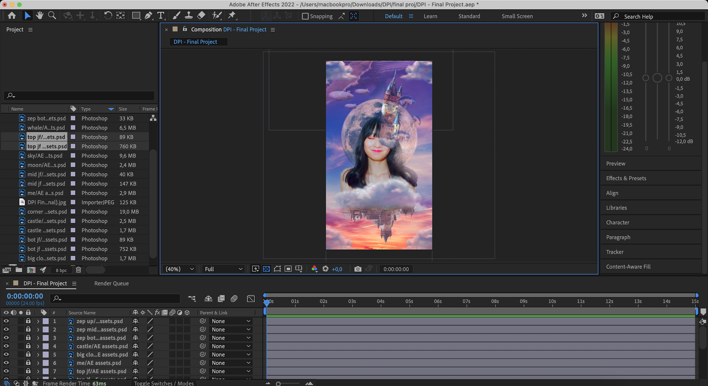Select the Pen tool
Screen dimensions: 708x386
click(148, 16)
